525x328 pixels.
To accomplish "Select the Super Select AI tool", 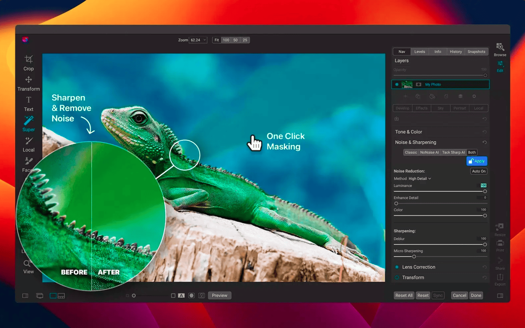I will [x=29, y=124].
